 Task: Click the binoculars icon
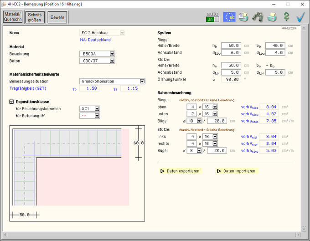tap(258, 17)
